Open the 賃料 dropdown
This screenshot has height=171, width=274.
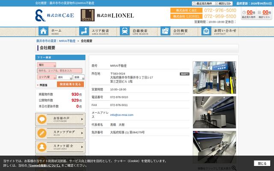click(65, 77)
